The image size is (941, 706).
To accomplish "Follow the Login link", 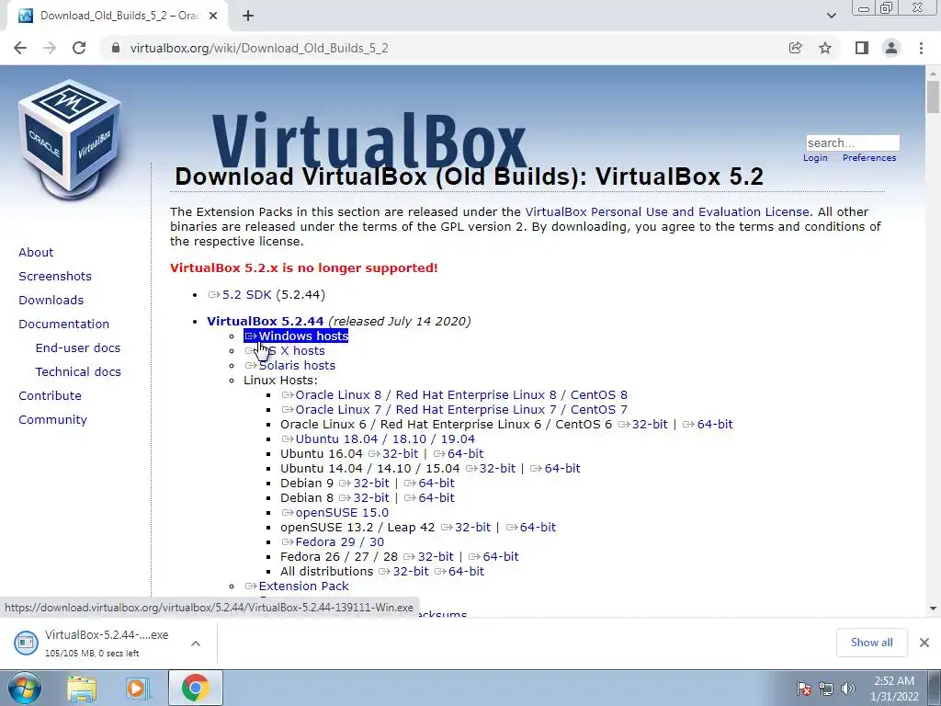I will [815, 157].
